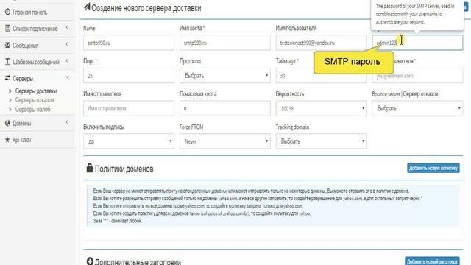Click the you@domain.com email field
The height and width of the screenshot is (265, 471).
pos(417,75)
